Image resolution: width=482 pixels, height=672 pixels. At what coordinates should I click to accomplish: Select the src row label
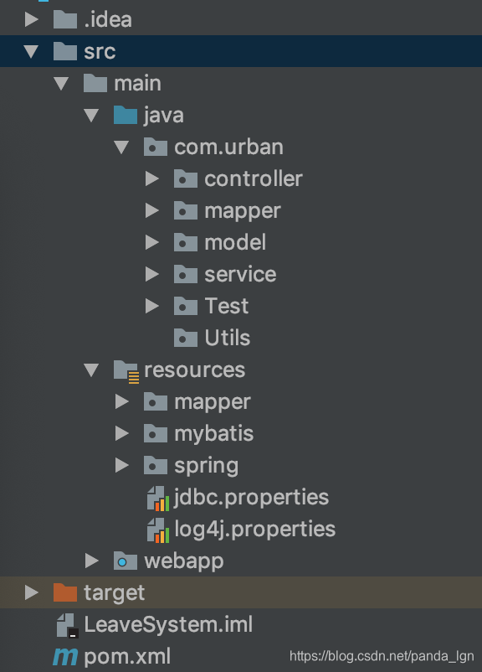click(x=100, y=52)
